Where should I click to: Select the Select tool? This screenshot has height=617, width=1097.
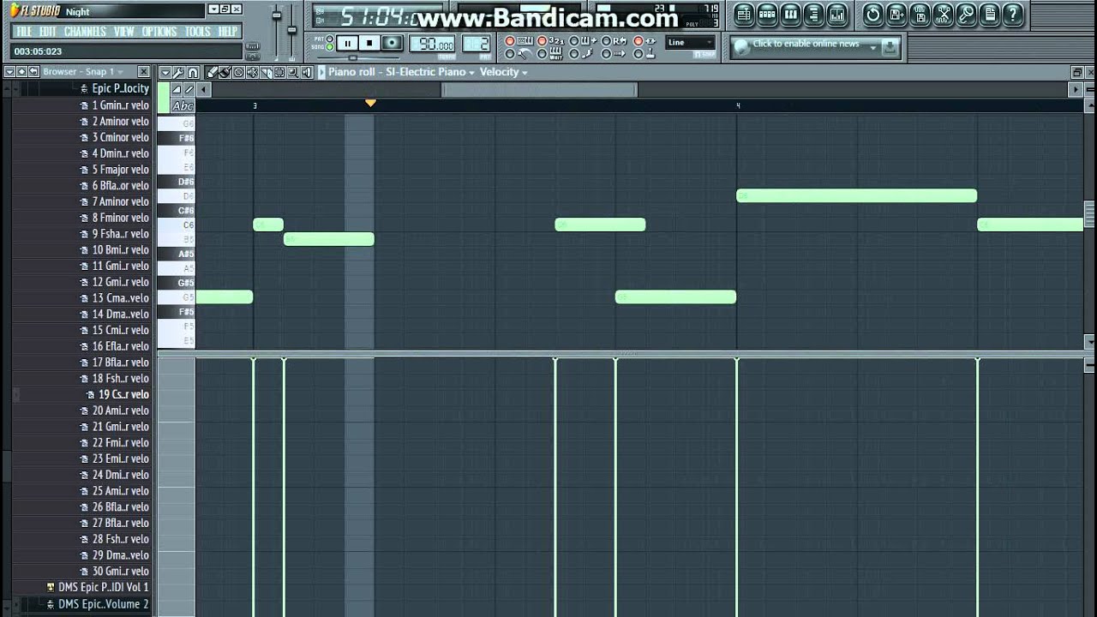tap(279, 72)
